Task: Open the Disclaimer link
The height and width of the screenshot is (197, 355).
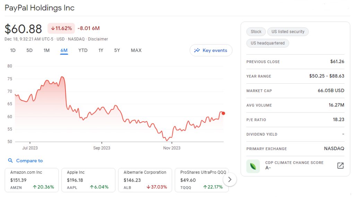Action: click(x=98, y=39)
